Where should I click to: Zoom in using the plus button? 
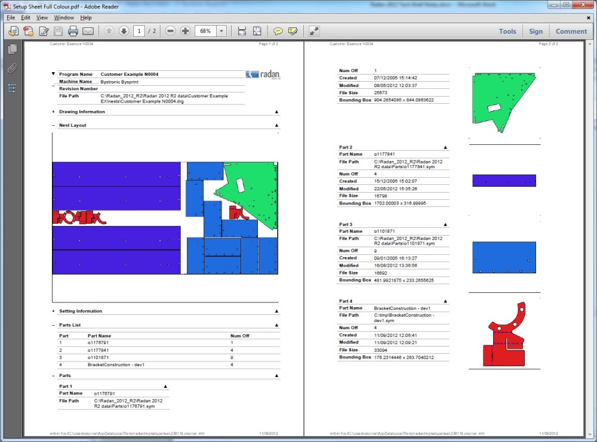point(185,31)
